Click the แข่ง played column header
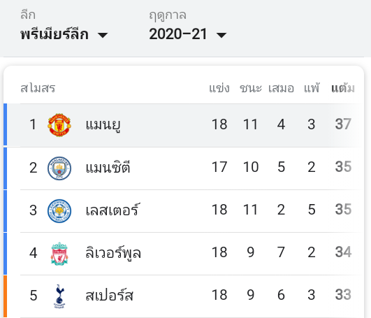The image size is (371, 318). coord(219,88)
